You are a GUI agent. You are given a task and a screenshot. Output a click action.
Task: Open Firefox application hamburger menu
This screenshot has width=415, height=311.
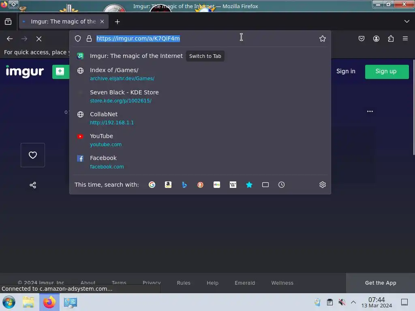405,38
